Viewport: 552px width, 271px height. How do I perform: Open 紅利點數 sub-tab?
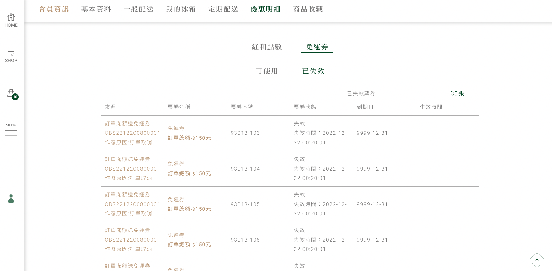point(267,47)
